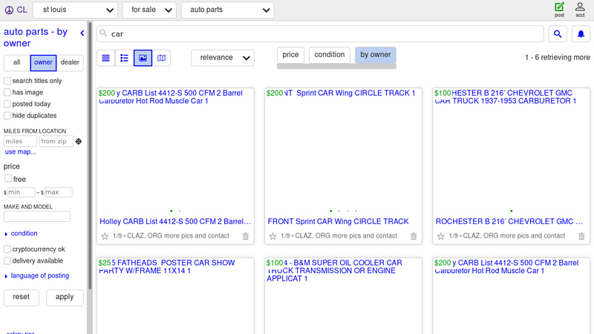The image size is (594, 334).
Task: Select the all sellers tab
Action: (x=16, y=62)
